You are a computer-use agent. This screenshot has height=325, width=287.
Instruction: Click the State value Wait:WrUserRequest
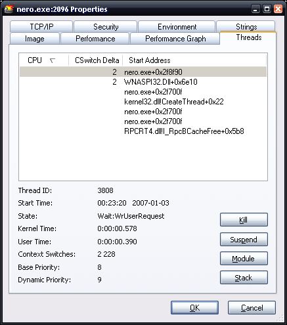pyautogui.click(x=131, y=216)
